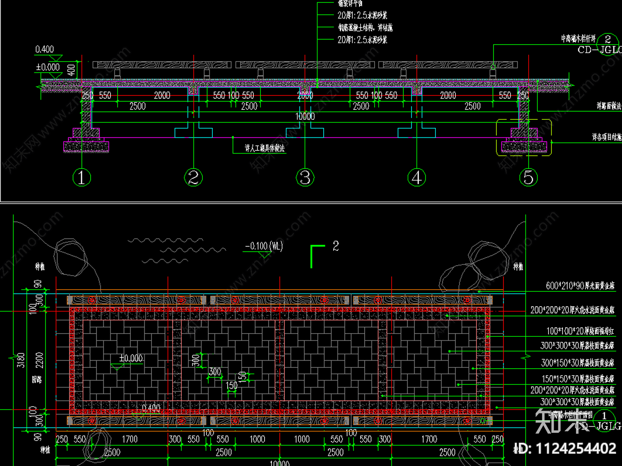Select the 300*150*30厚荔枝面黄金麻 label
This screenshot has height=466, width=622.
577,363
